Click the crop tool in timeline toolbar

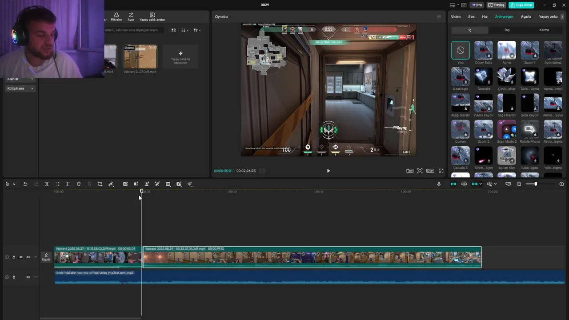click(100, 184)
